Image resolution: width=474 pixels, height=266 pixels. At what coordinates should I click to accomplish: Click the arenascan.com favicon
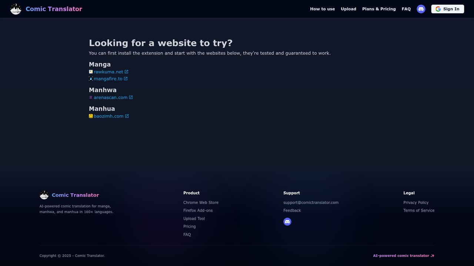point(91,98)
